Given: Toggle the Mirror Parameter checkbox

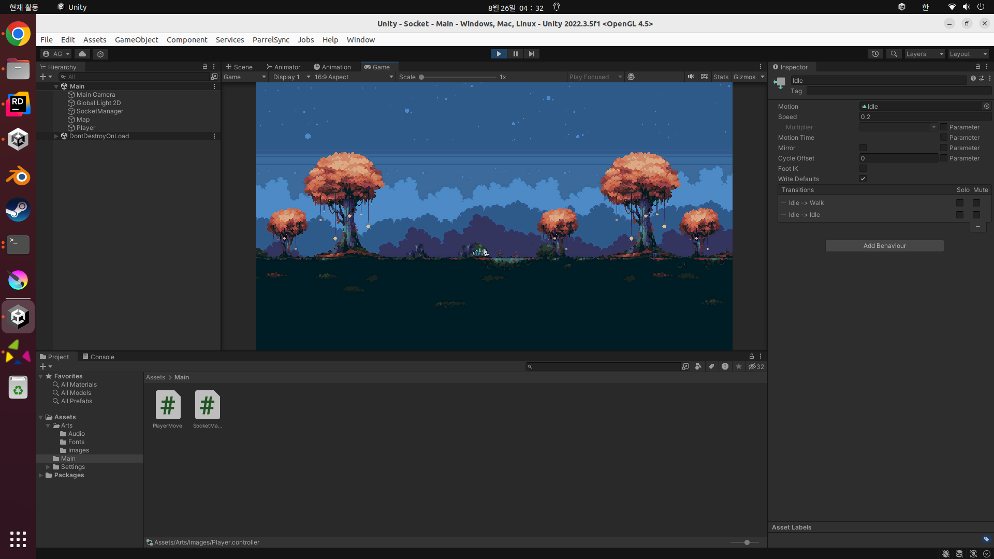Looking at the screenshot, I should [x=944, y=148].
